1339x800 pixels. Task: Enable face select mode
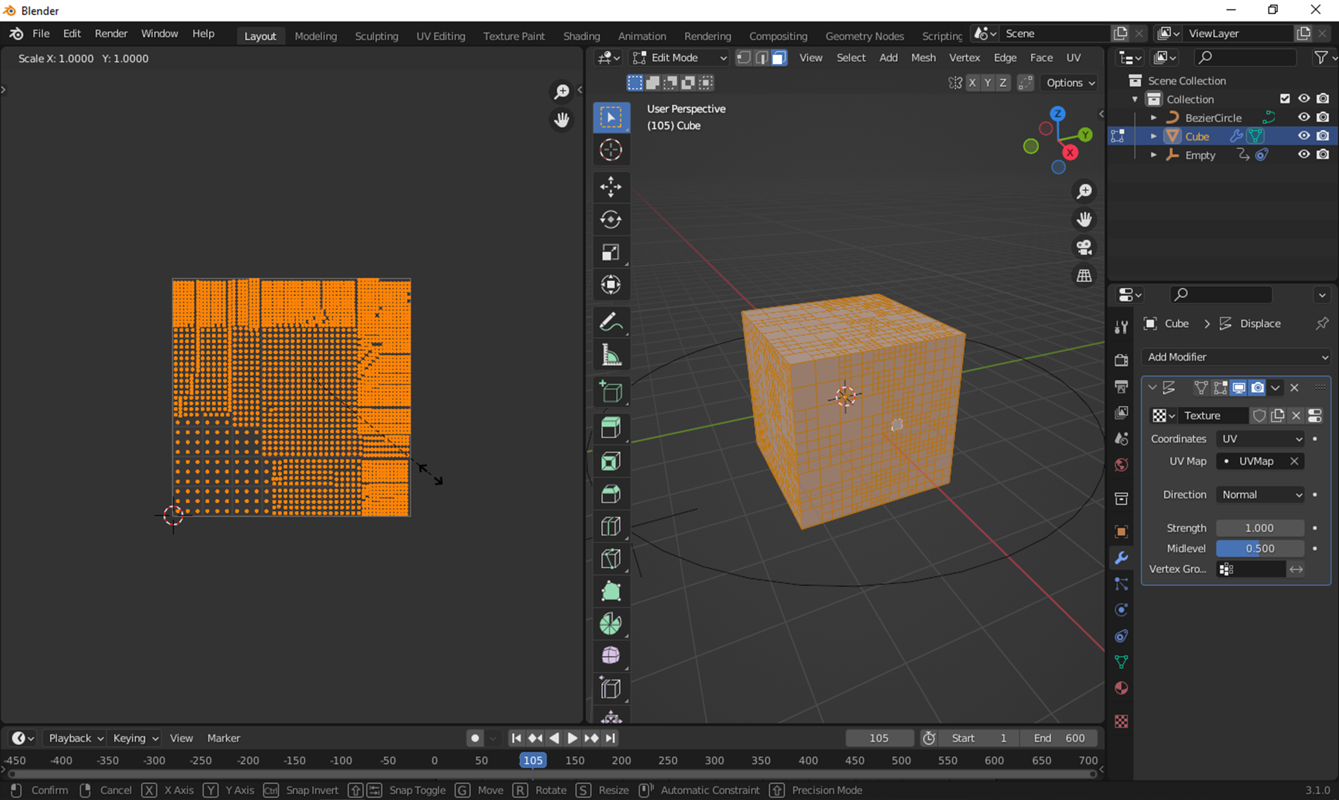[x=779, y=58]
